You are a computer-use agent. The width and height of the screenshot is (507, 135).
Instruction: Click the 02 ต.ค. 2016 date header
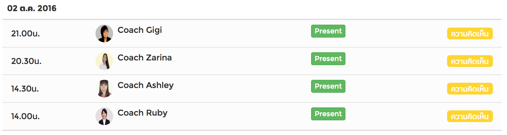(32, 8)
